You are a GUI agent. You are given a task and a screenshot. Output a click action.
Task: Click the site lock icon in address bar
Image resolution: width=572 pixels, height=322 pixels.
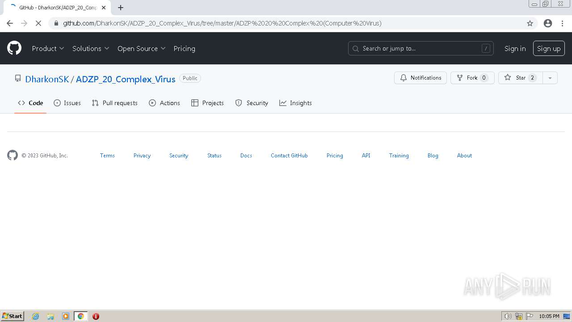[56, 23]
